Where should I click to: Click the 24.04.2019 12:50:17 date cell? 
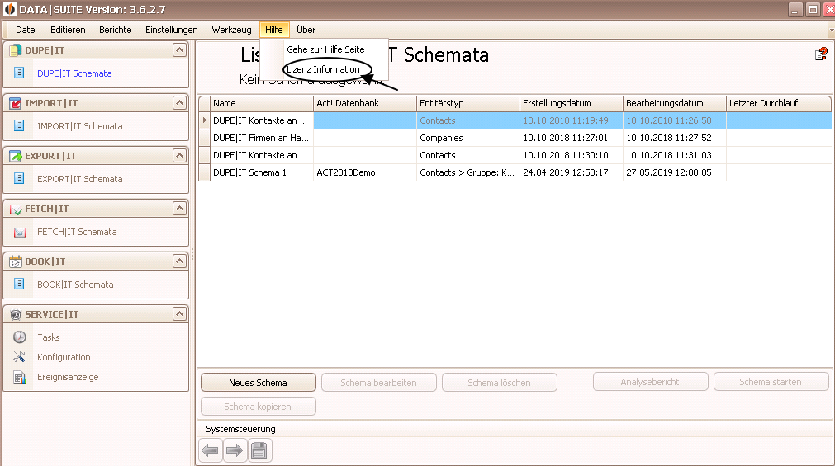pos(572,172)
